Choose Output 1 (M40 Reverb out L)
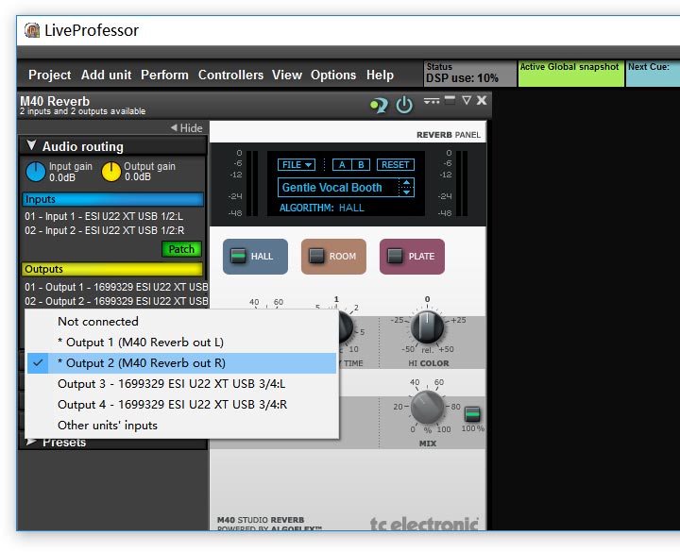Image resolution: width=680 pixels, height=552 pixels. (181, 343)
